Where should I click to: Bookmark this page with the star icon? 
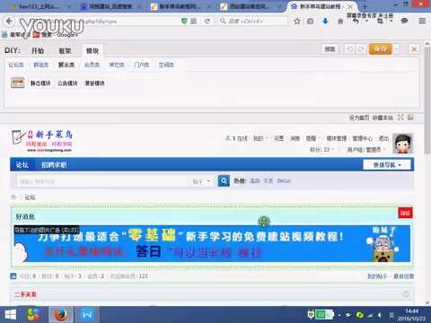coord(297,22)
